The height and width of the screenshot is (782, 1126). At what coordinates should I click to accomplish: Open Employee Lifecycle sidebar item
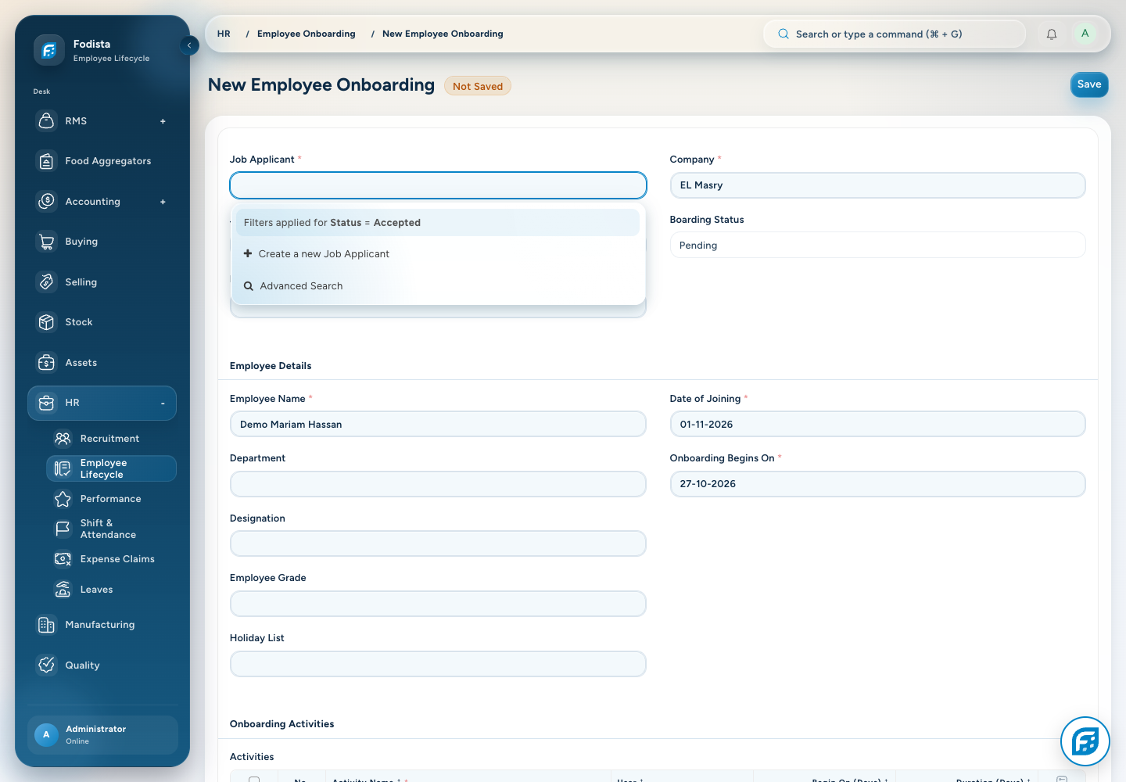(111, 468)
